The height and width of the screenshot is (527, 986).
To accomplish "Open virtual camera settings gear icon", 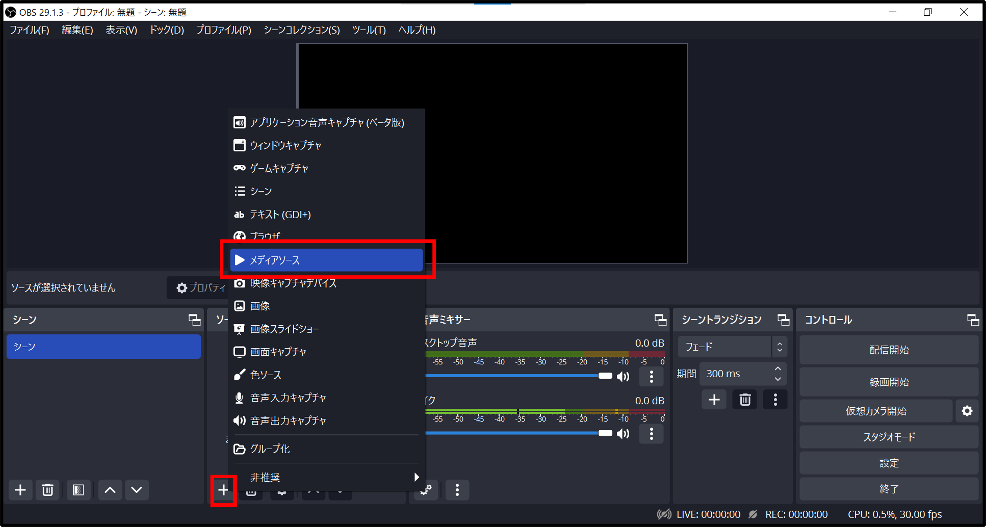I will (967, 411).
